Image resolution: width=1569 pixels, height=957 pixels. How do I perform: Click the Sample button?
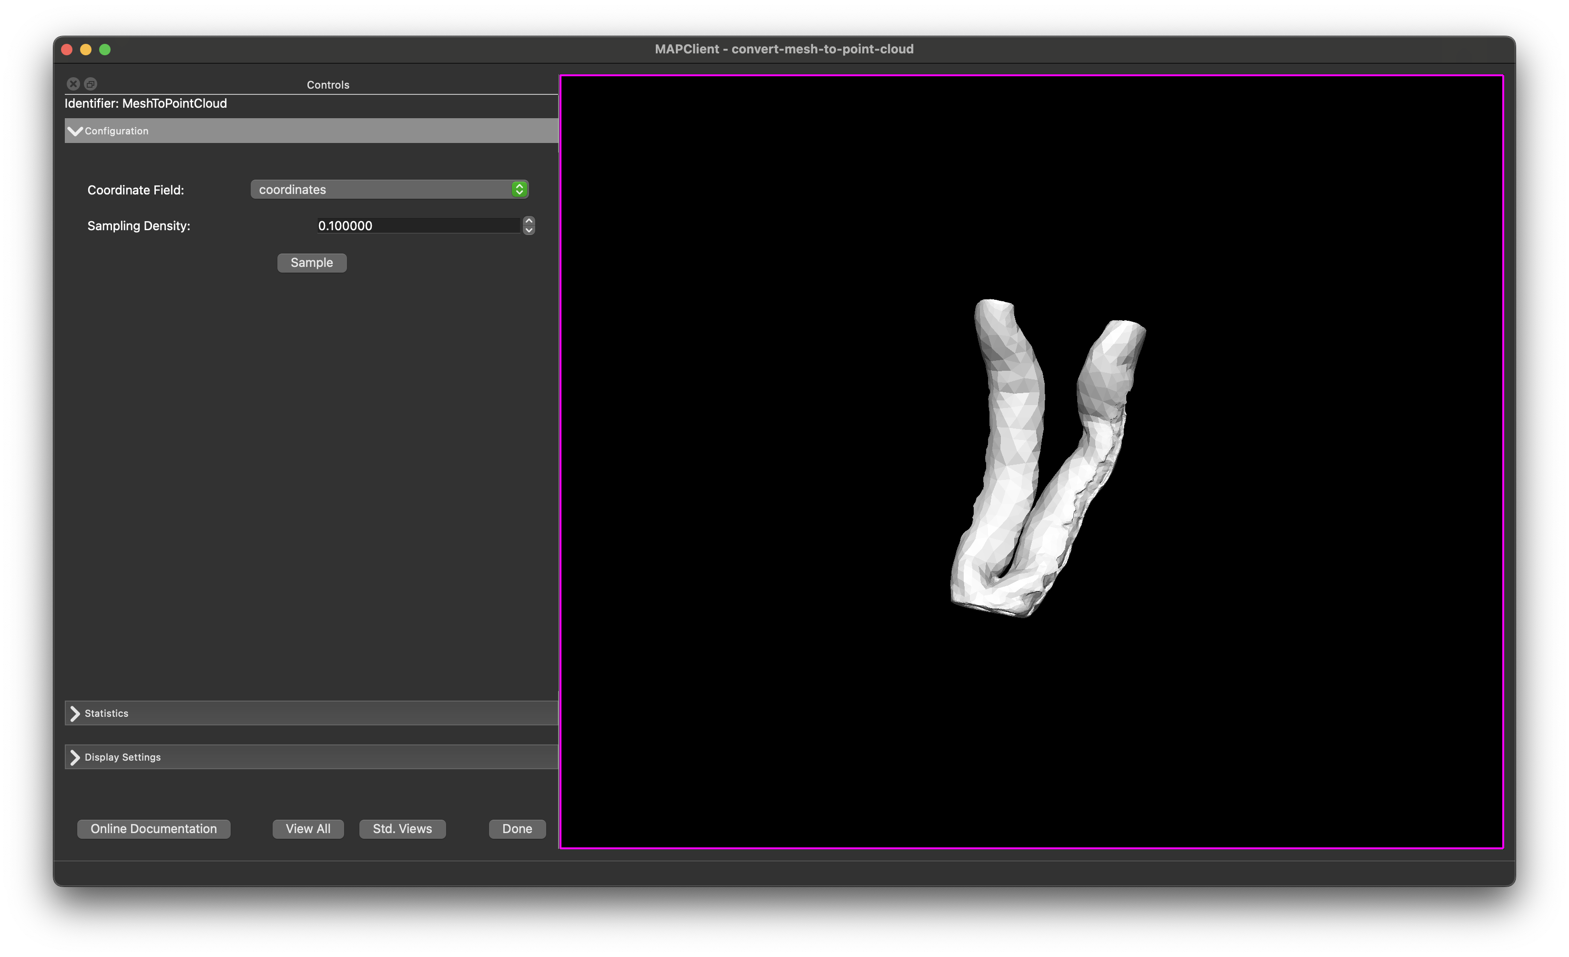pyautogui.click(x=312, y=262)
